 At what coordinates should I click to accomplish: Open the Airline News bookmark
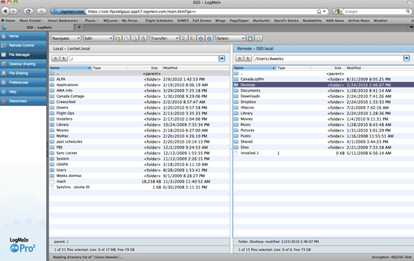coord(359,21)
